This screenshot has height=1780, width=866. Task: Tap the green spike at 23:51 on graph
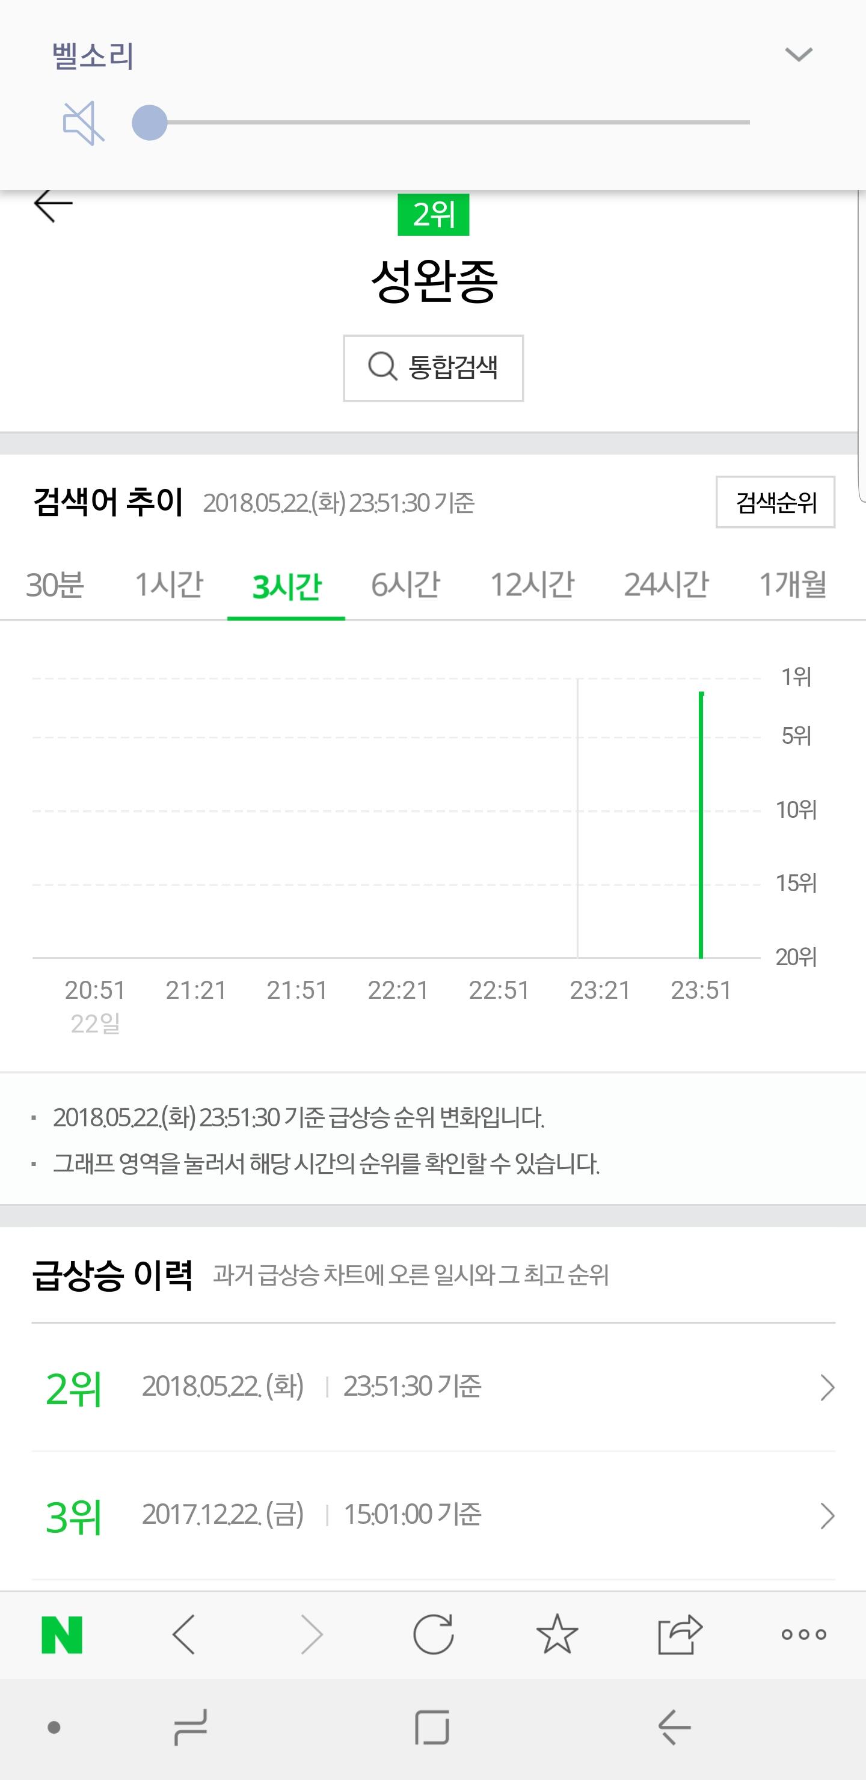701,825
